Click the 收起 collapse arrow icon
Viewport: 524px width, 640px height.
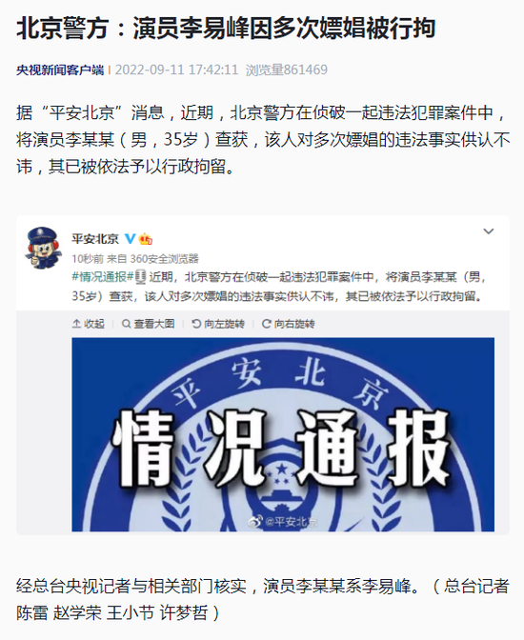[76, 324]
